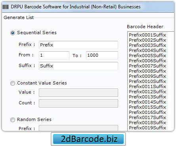Select Prefix0002Suffix in the barcode list
176x146 pixels.
(x=147, y=40)
